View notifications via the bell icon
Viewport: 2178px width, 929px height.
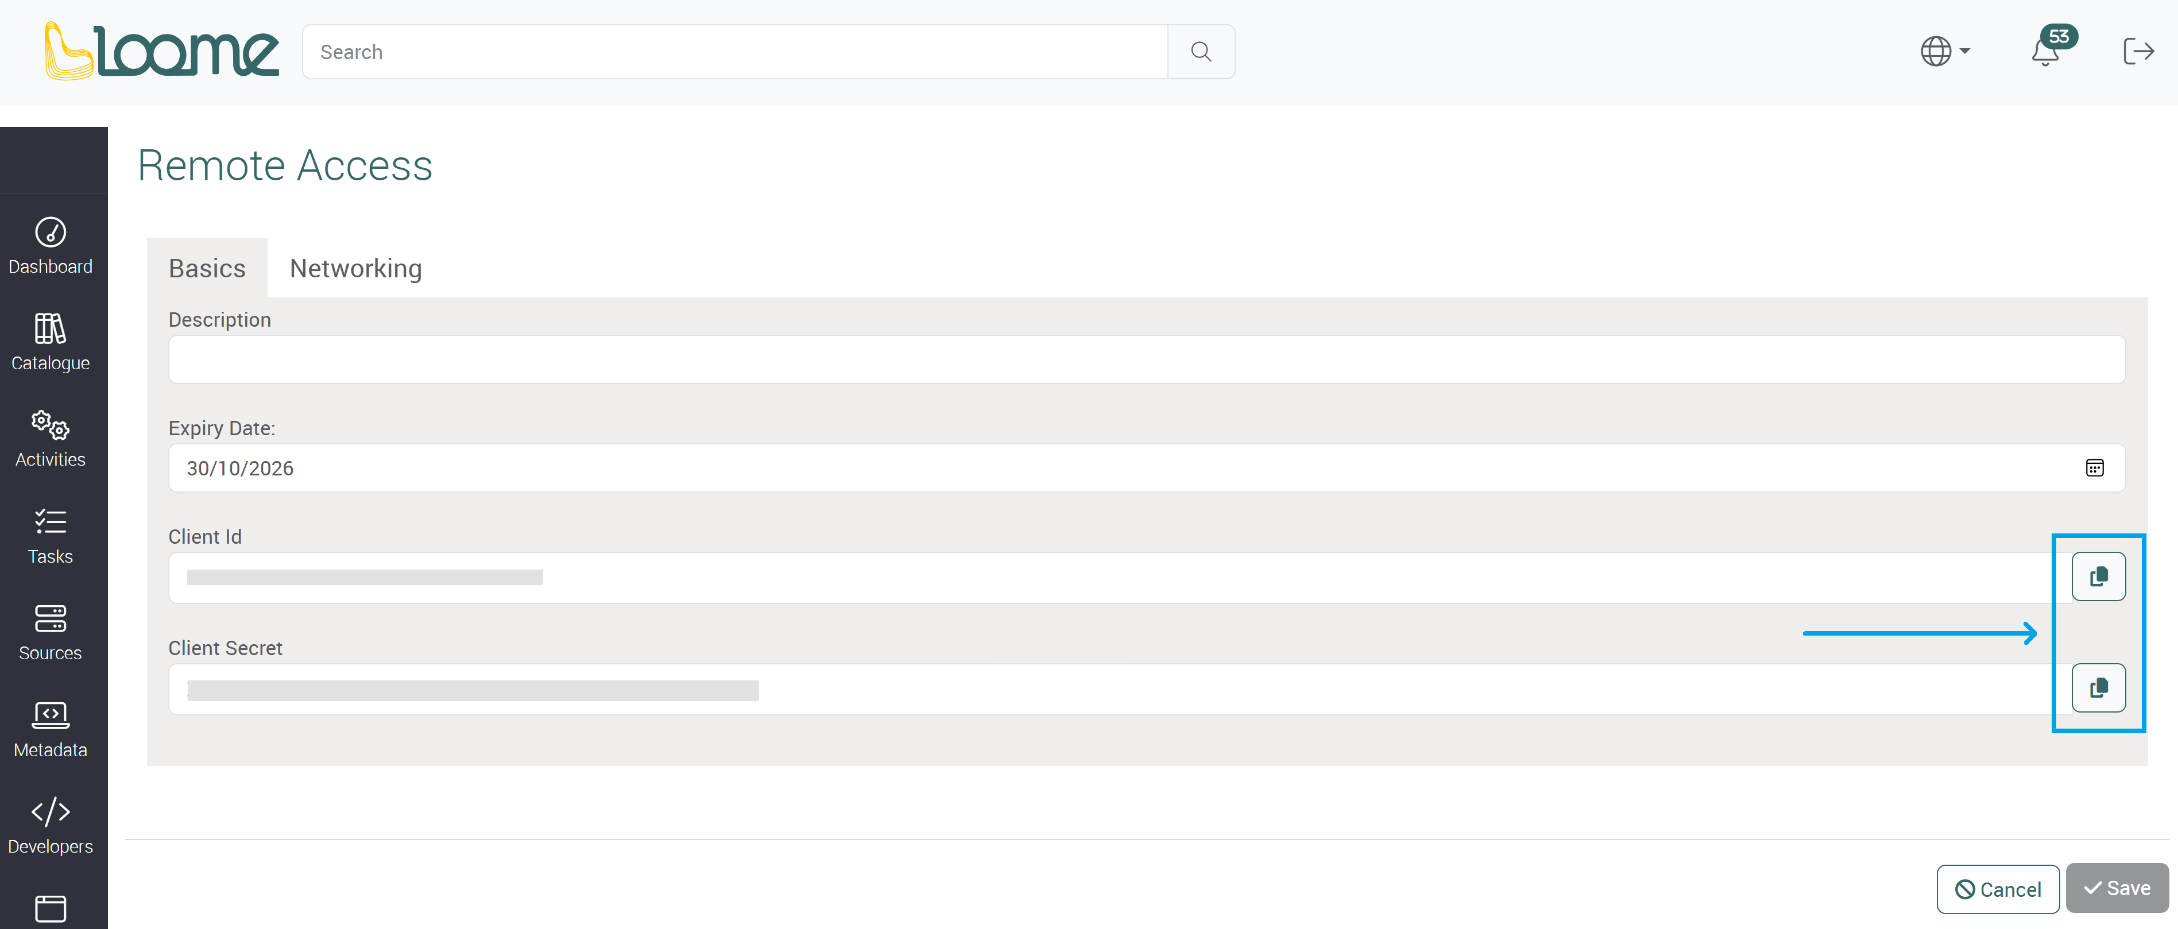[x=2045, y=52]
